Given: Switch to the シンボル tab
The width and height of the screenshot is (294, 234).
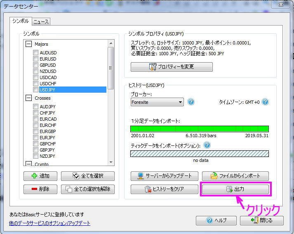Looking at the screenshot, I should 21,21.
